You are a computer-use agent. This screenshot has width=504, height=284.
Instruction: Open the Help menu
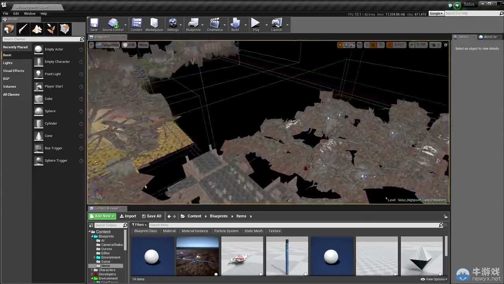44,13
